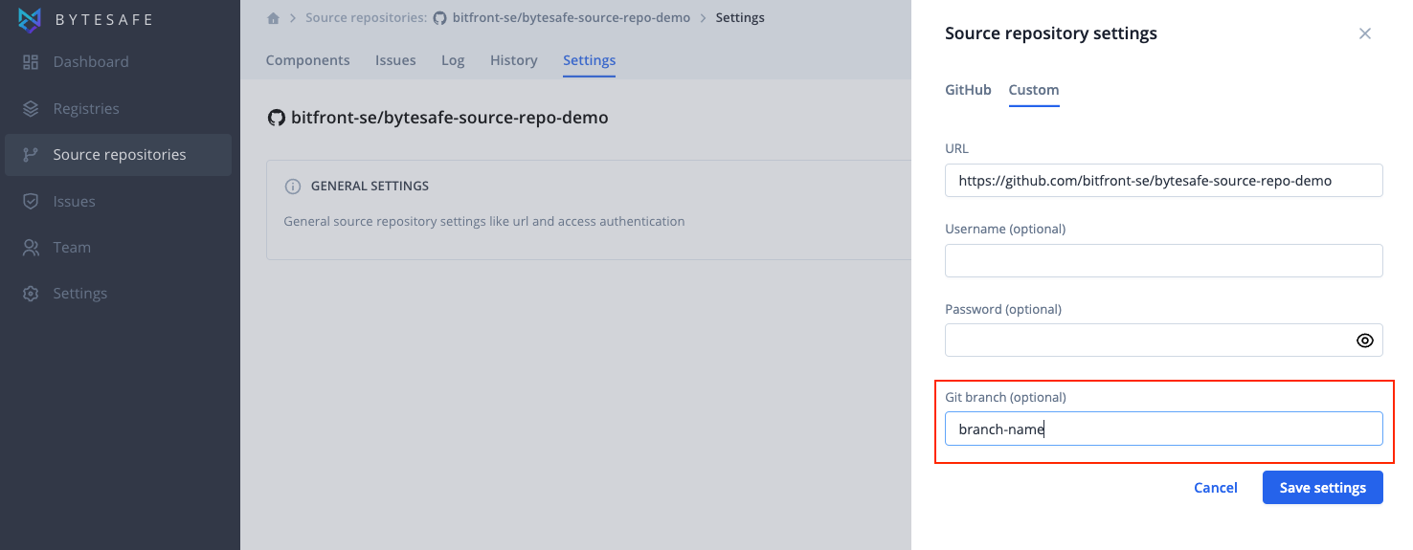The height and width of the screenshot is (550, 1413).
Task: Click the Registries layers icon
Action: click(31, 108)
